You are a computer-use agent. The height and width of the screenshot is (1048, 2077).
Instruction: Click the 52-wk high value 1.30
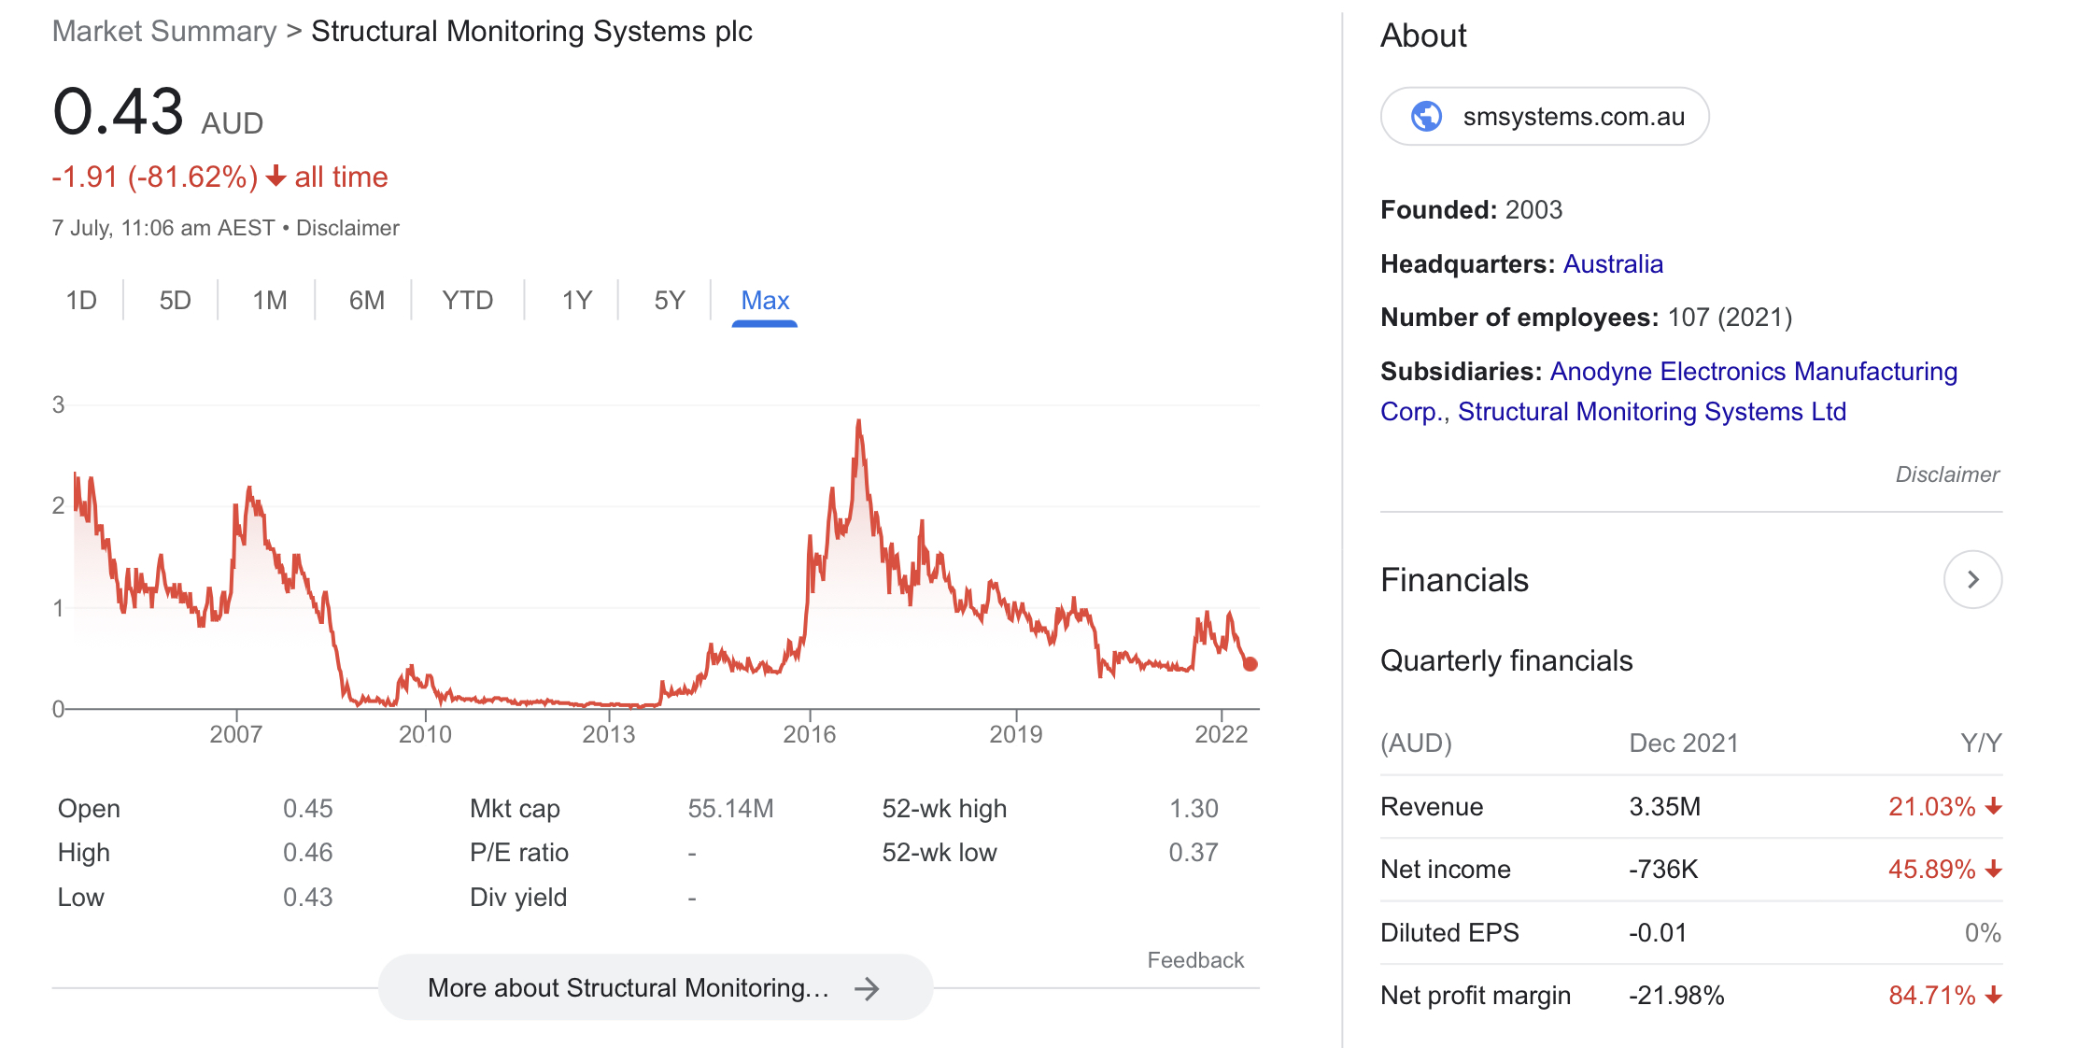point(1194,809)
